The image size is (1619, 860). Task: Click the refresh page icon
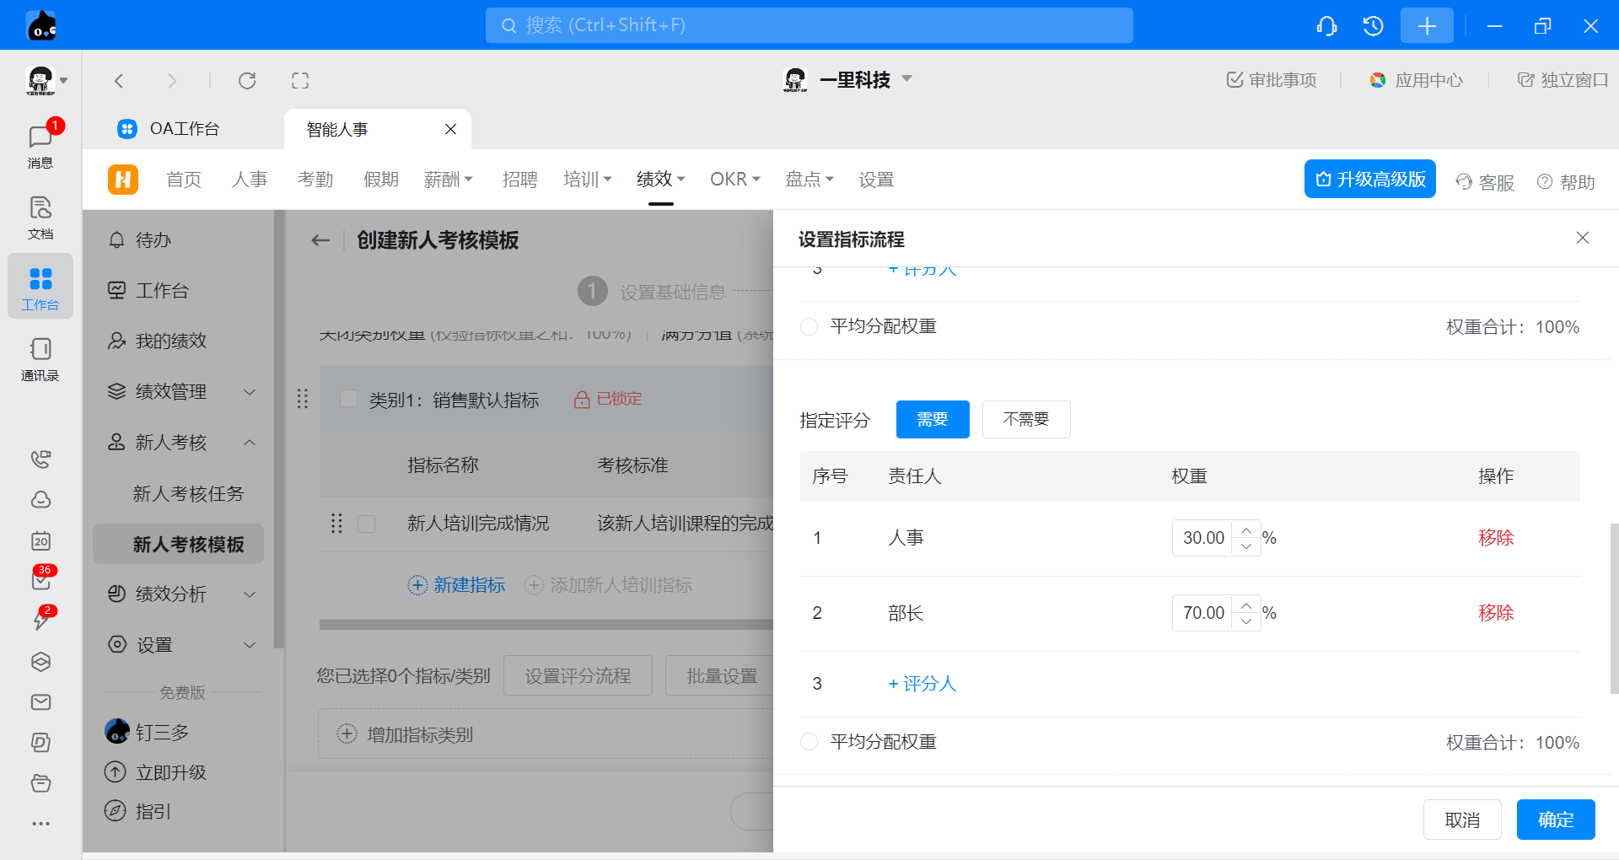click(x=247, y=81)
